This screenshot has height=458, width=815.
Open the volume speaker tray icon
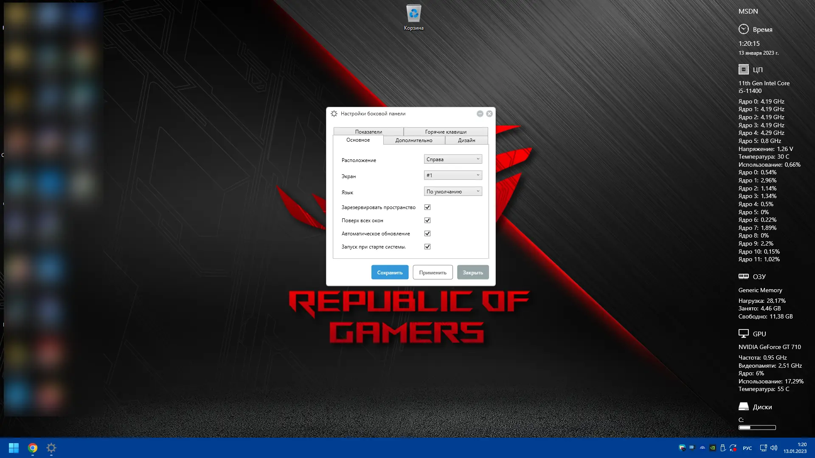tap(774, 448)
